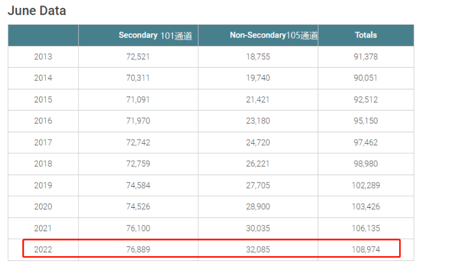The image size is (454, 267).
Task: Select the highlighted 2022 year cell
Action: point(43,249)
